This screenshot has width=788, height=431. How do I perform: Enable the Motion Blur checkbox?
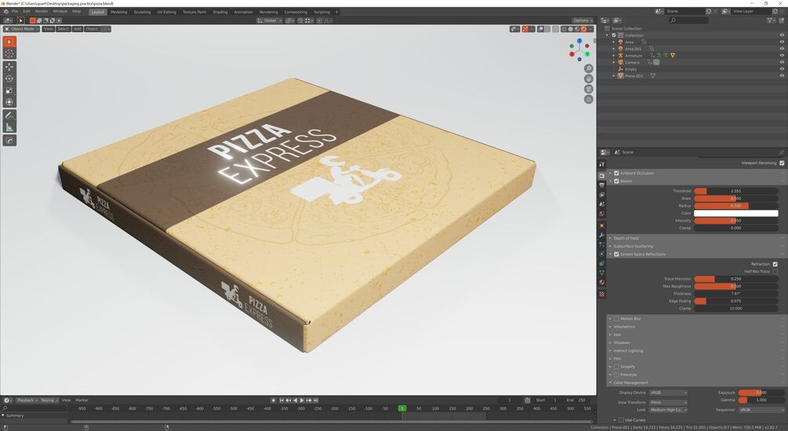coord(616,319)
